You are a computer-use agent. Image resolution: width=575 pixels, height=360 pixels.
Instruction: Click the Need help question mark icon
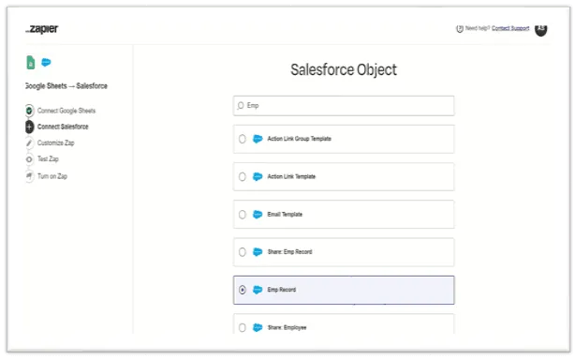460,29
